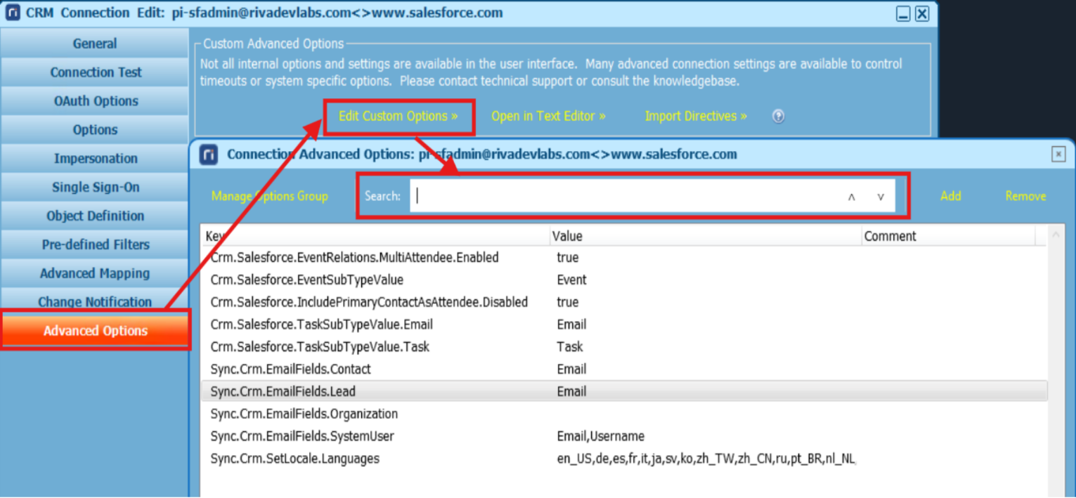Click the Remove link
Screen dimensions: 1076x498
(1025, 196)
